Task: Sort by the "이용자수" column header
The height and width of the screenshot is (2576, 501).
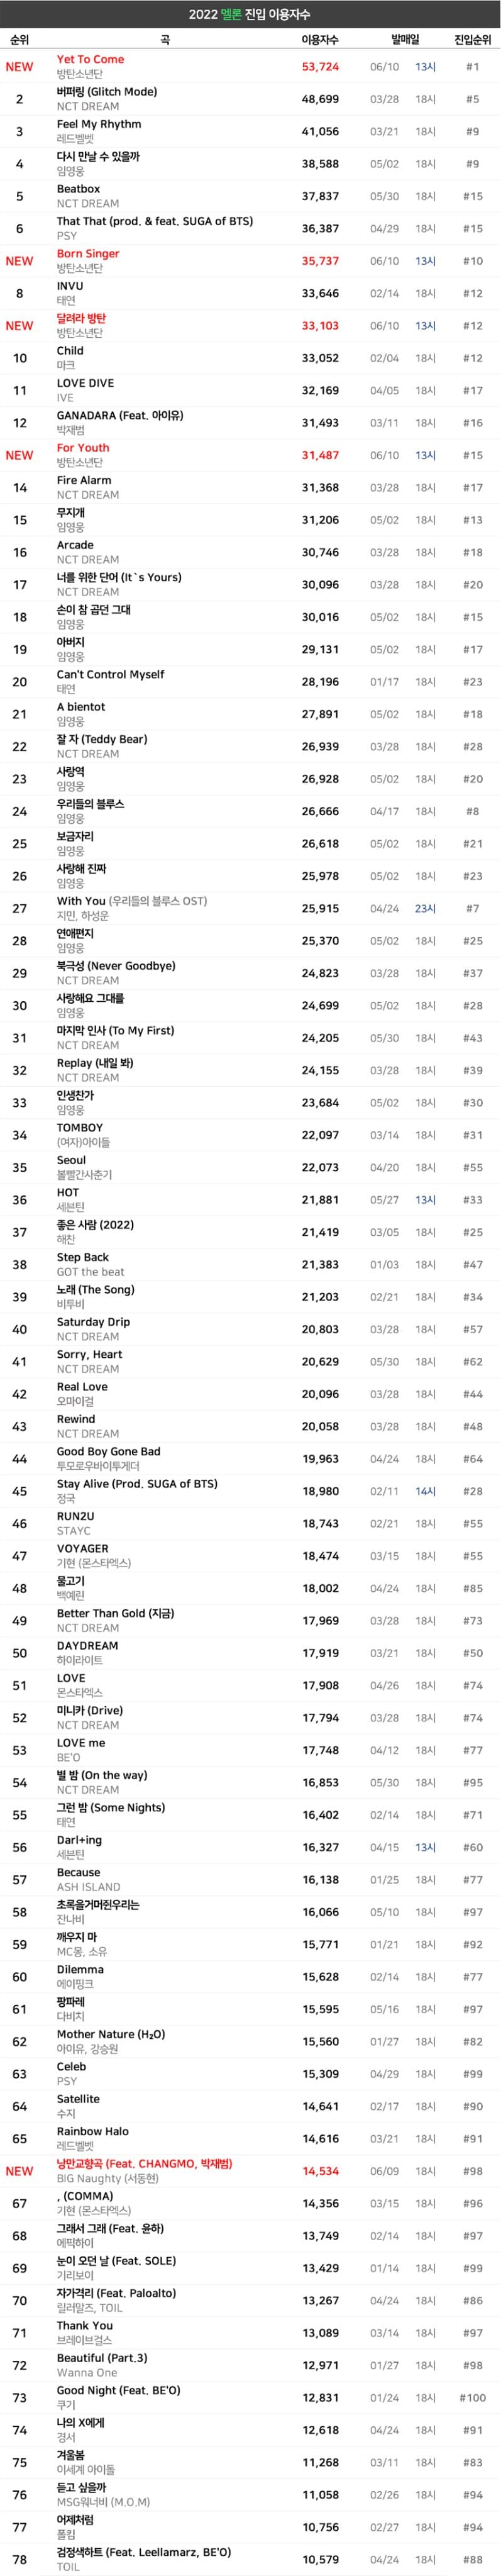Action: [320, 39]
